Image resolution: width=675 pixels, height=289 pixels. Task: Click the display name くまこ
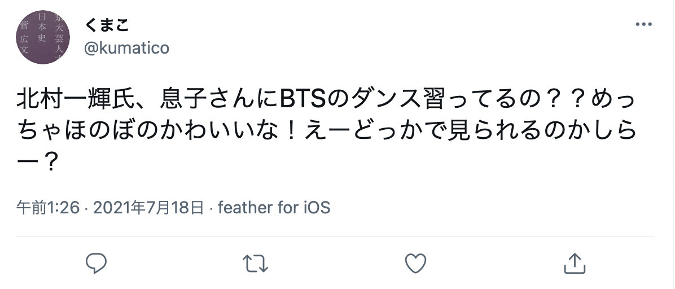[x=107, y=25]
